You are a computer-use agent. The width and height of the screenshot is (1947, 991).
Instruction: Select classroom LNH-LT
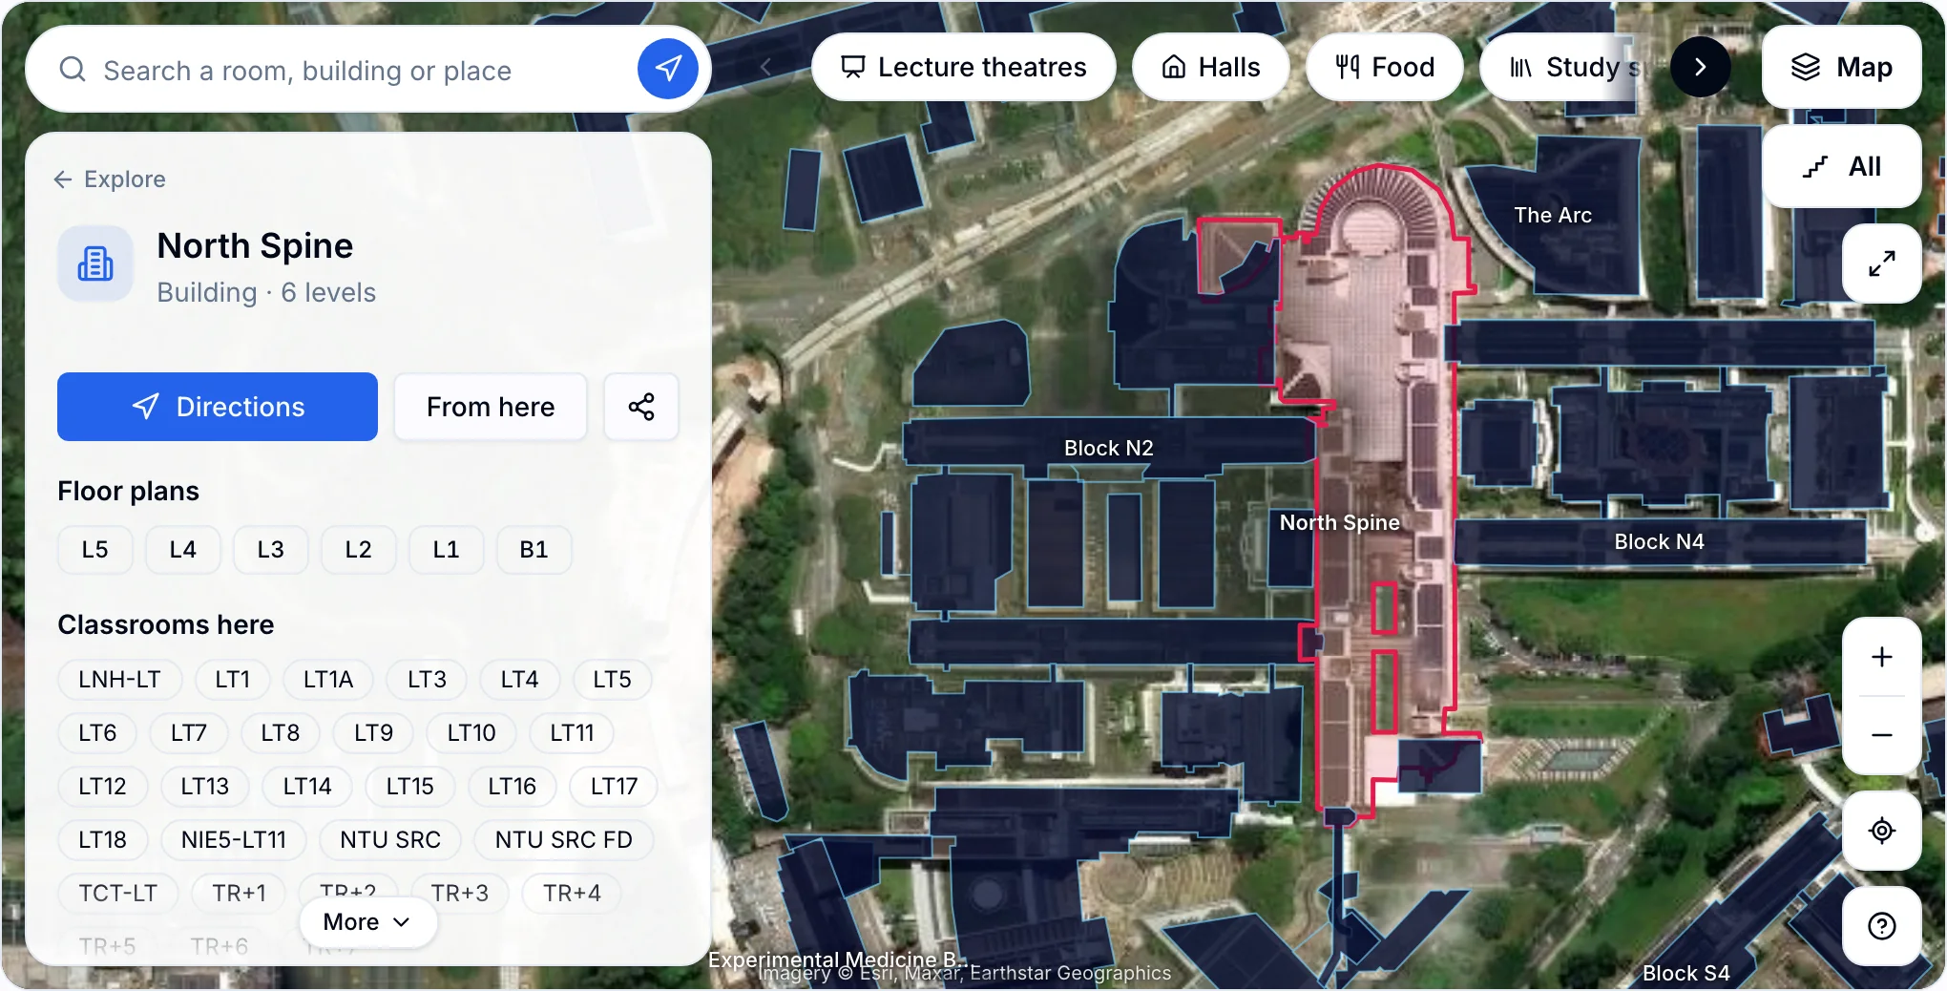pos(119,680)
